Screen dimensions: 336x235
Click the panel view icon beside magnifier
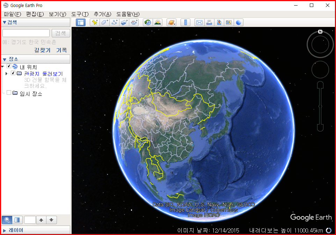(17, 220)
